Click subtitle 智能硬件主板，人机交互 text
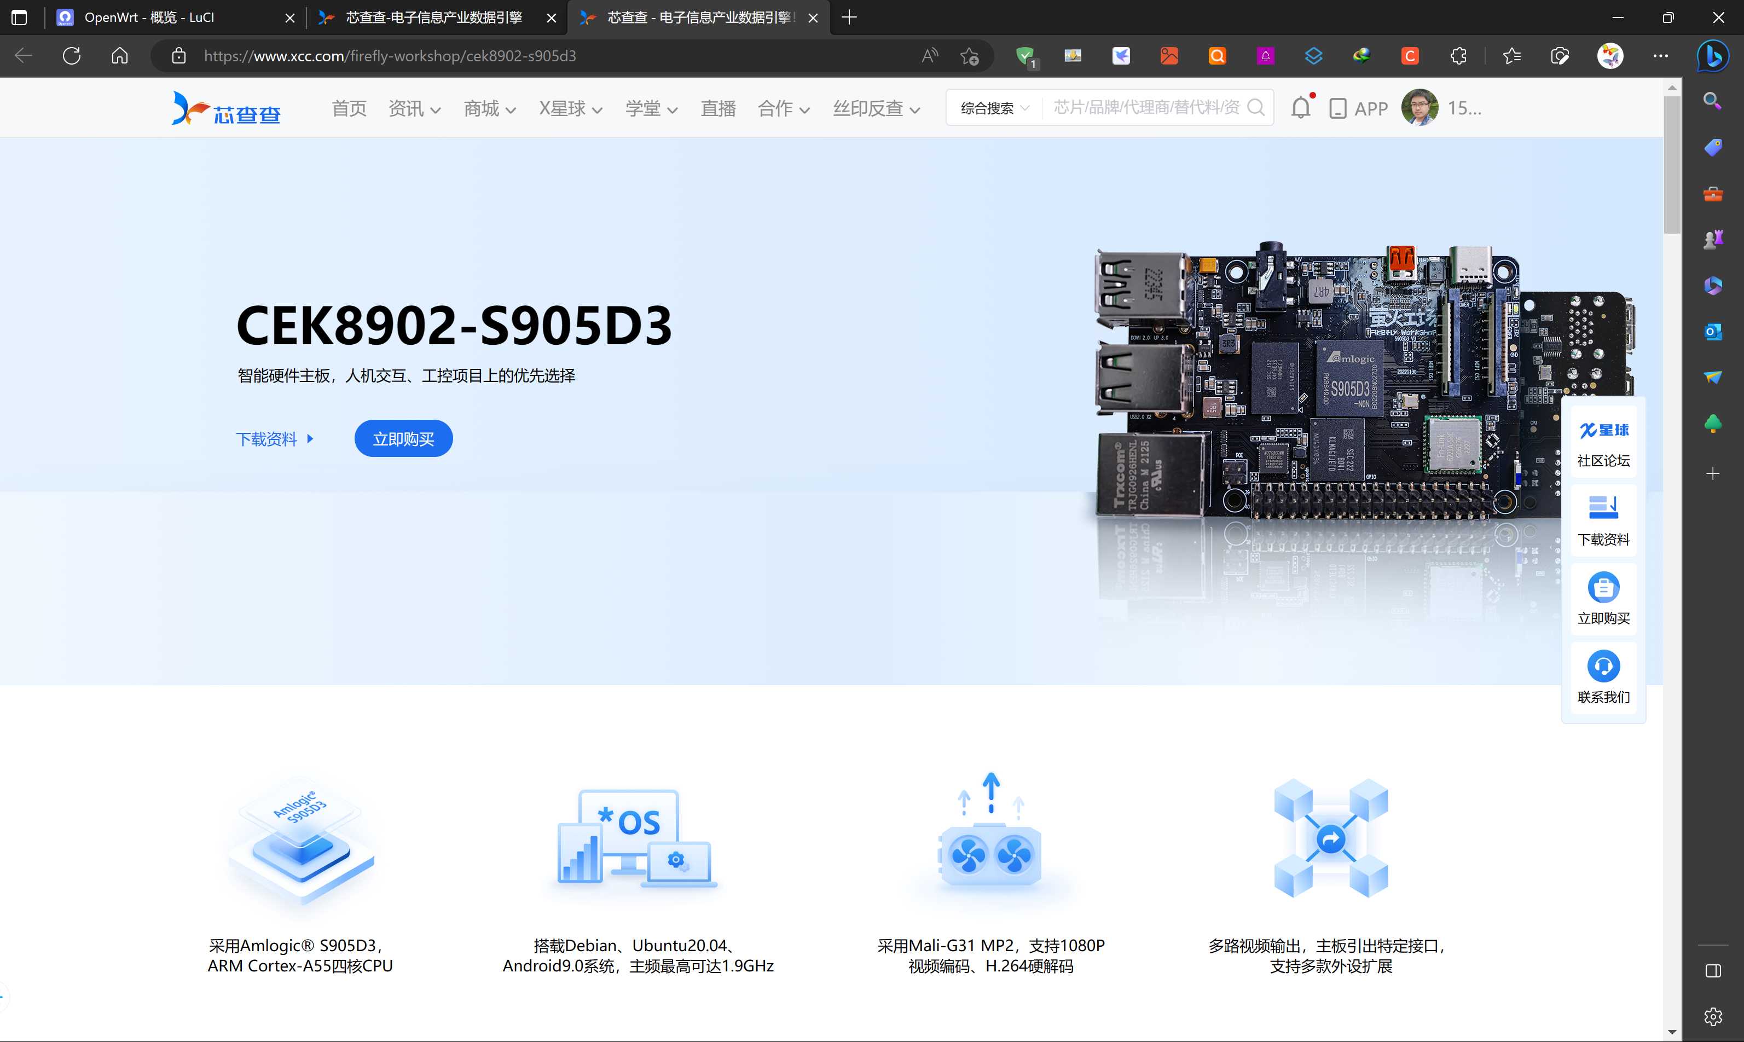Screen dimensions: 1744x1042 pos(406,375)
